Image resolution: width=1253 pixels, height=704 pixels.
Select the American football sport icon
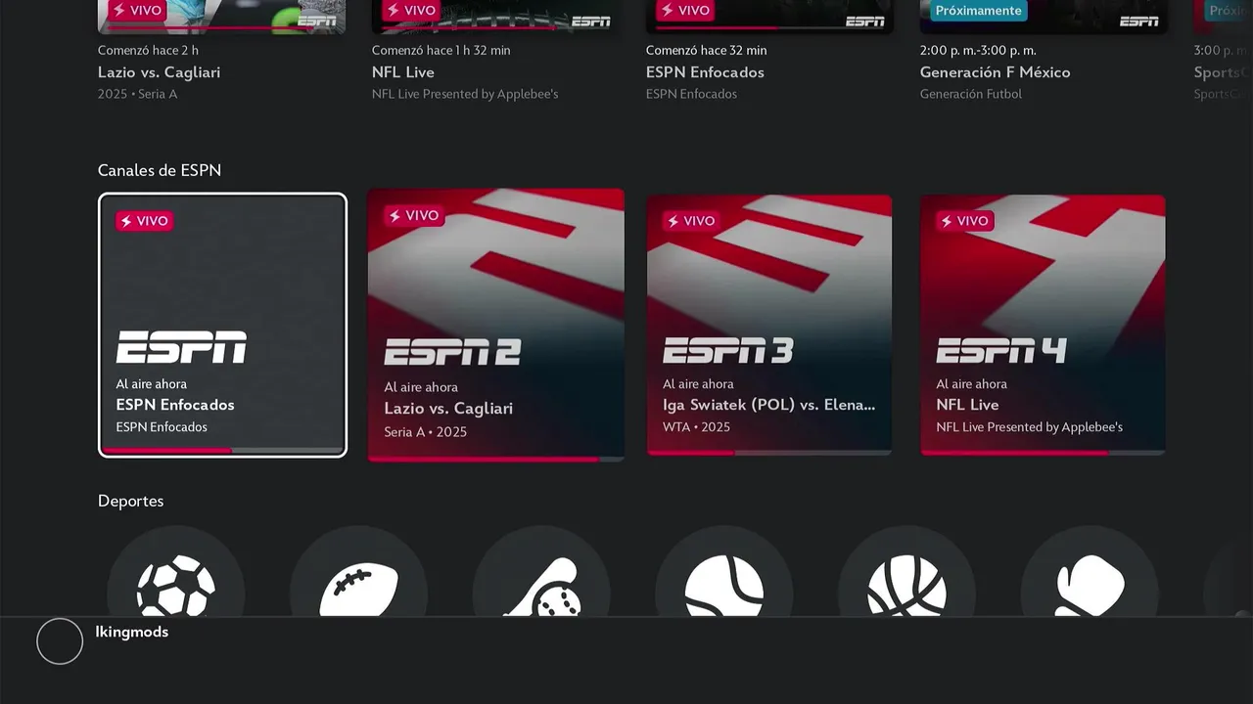click(x=358, y=573)
